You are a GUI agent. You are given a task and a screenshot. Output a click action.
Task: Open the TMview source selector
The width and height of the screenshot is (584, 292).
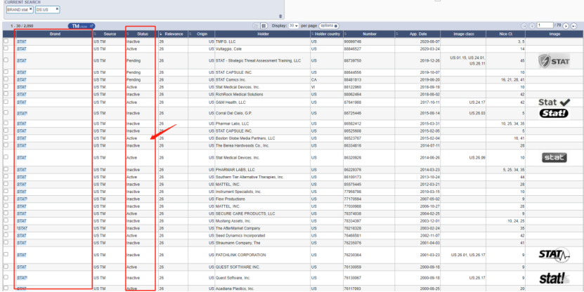pos(82,26)
